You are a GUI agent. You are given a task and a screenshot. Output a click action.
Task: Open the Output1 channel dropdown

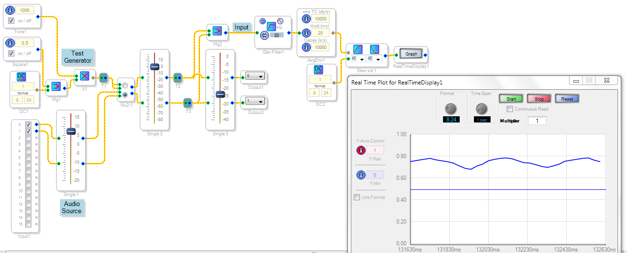click(x=255, y=76)
